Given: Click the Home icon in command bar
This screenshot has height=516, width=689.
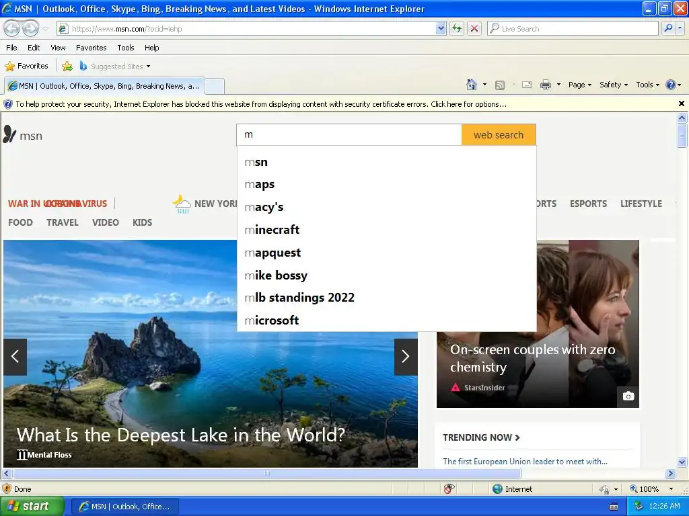Looking at the screenshot, I should tap(472, 85).
